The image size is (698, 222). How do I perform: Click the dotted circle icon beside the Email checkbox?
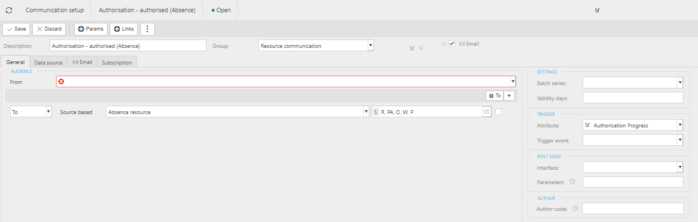[445, 43]
